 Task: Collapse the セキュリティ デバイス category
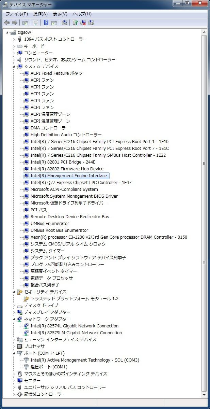pyautogui.click(x=14, y=292)
